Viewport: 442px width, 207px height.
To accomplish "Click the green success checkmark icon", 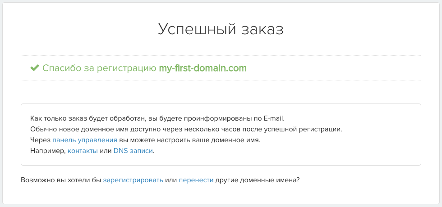I will pos(35,68).
